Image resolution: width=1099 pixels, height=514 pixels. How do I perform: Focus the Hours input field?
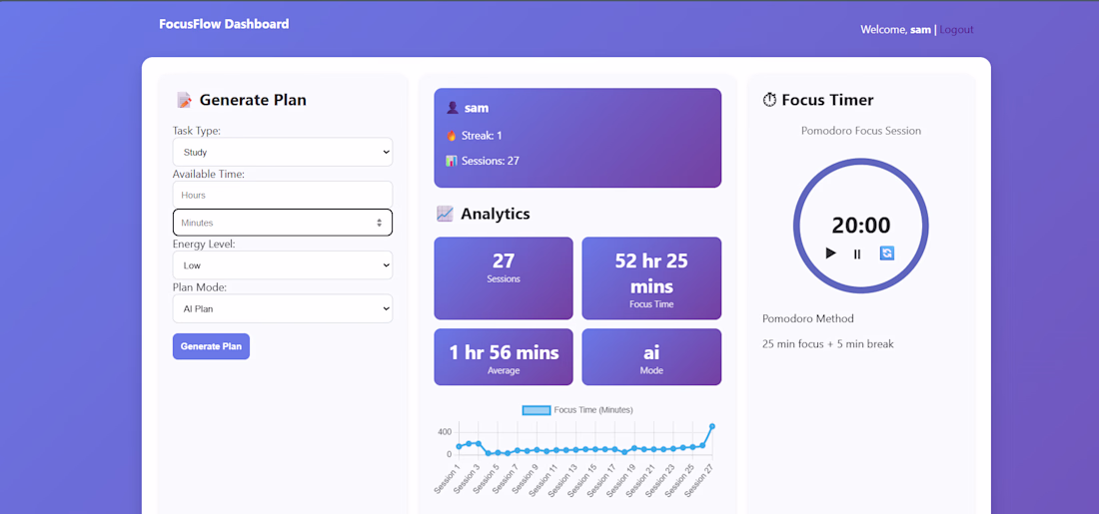(283, 195)
